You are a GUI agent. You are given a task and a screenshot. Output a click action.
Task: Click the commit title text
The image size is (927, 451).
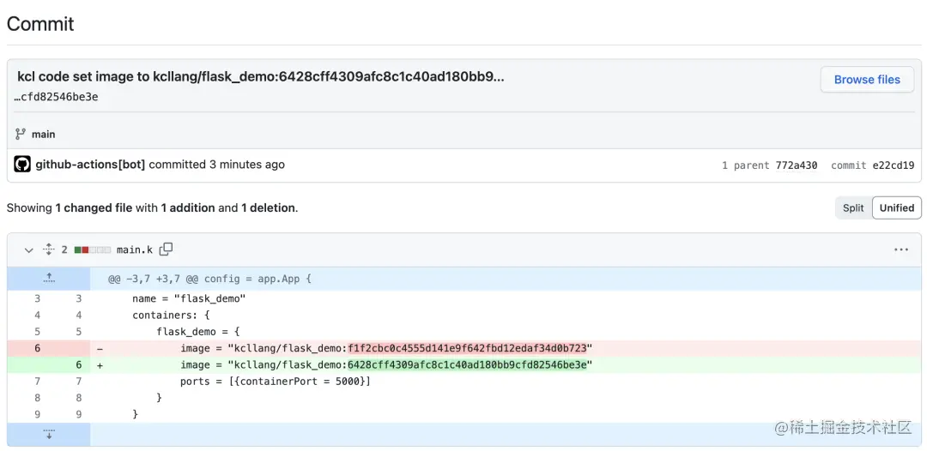[x=261, y=76]
